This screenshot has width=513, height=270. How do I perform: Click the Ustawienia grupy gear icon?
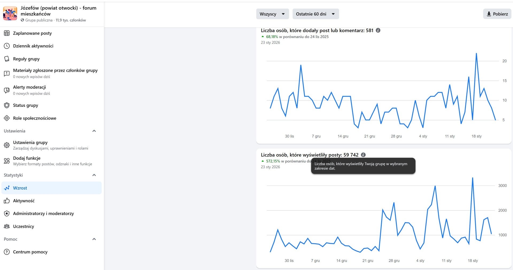(x=7, y=145)
